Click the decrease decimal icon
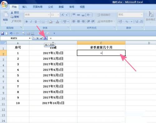 141,21
